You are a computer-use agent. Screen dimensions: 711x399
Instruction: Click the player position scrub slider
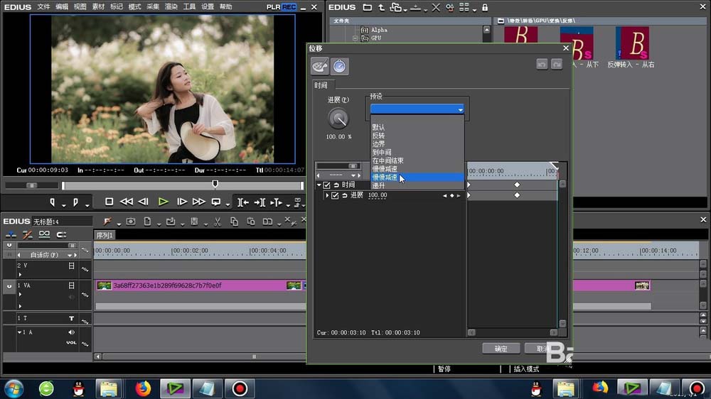click(x=215, y=183)
